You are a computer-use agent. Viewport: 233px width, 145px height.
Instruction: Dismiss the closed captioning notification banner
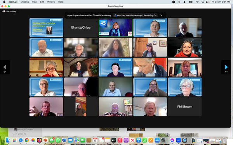coord(162,15)
